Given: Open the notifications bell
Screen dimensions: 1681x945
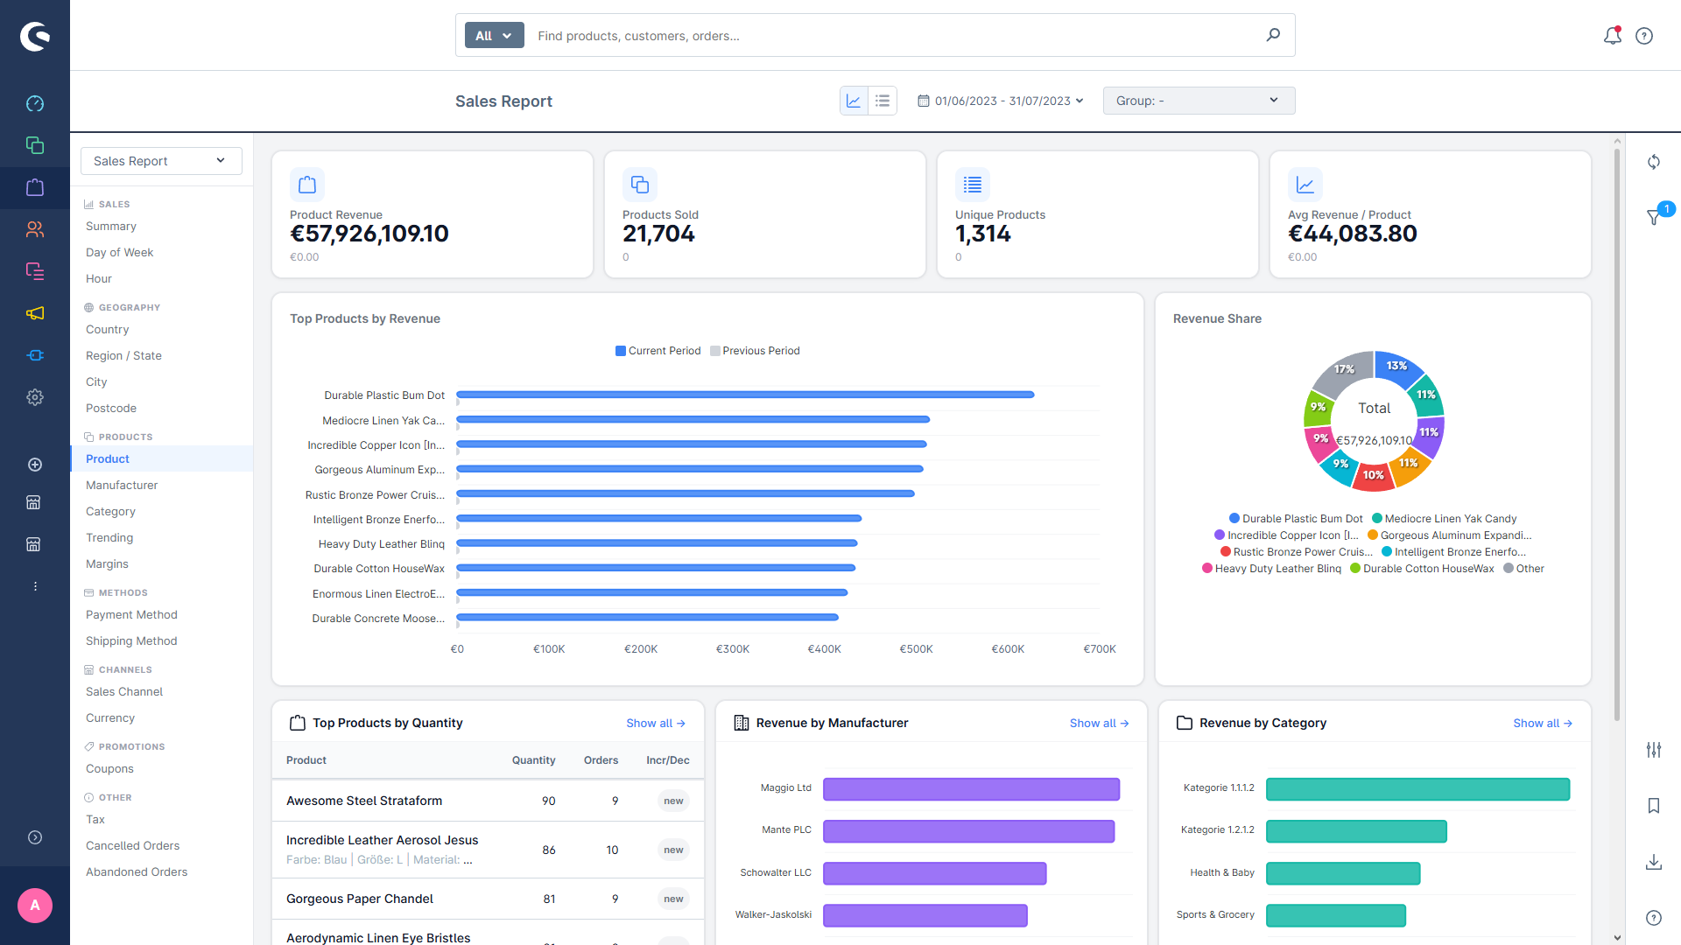Looking at the screenshot, I should click(x=1612, y=36).
